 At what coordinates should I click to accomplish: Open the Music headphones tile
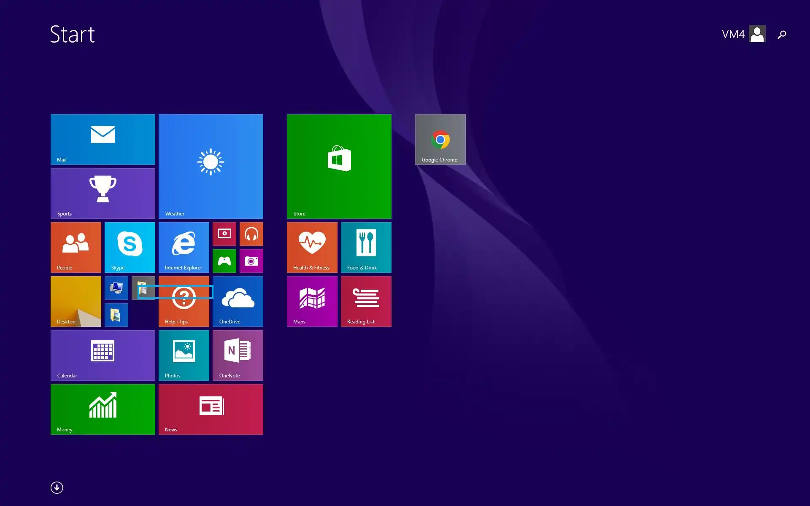251,234
